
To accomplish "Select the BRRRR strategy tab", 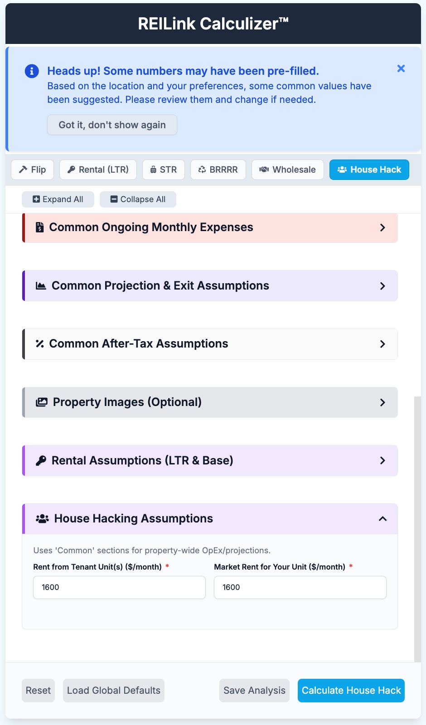I will 218,170.
